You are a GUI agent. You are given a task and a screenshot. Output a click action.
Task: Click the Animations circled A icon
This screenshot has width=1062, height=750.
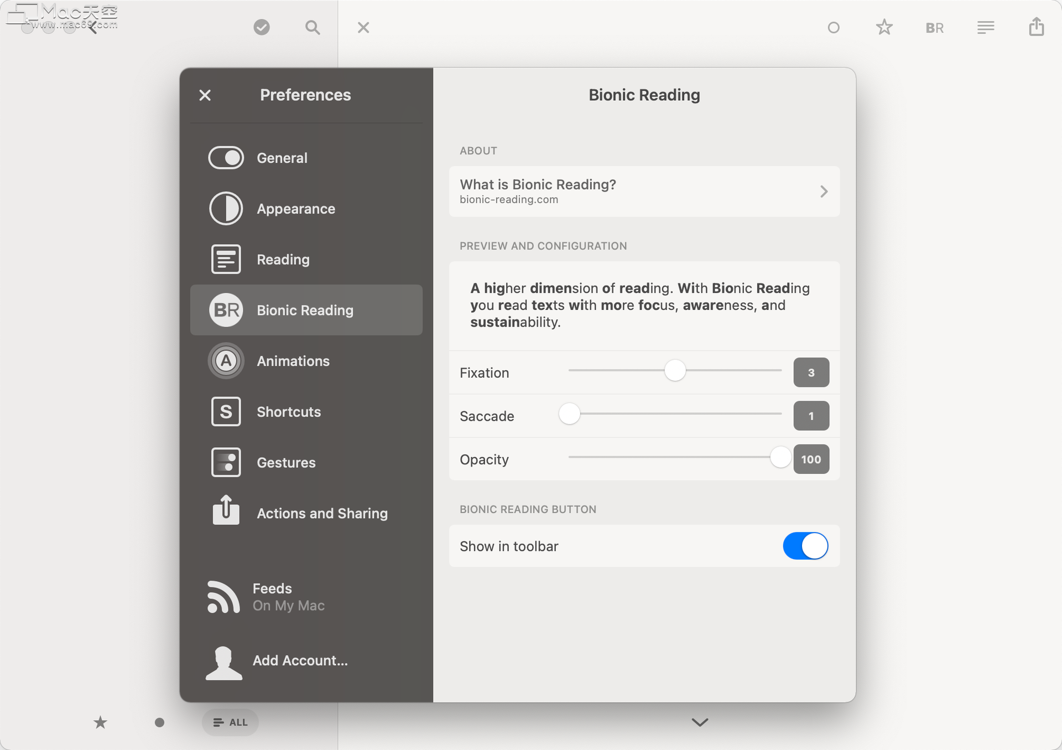coord(226,361)
